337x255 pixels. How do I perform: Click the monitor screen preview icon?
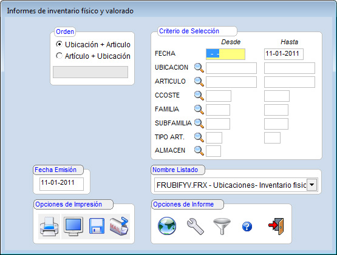click(73, 227)
